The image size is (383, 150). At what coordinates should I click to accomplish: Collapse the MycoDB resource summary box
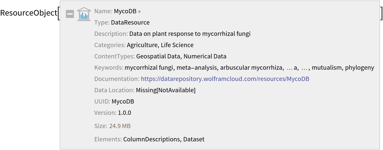tap(70, 14)
